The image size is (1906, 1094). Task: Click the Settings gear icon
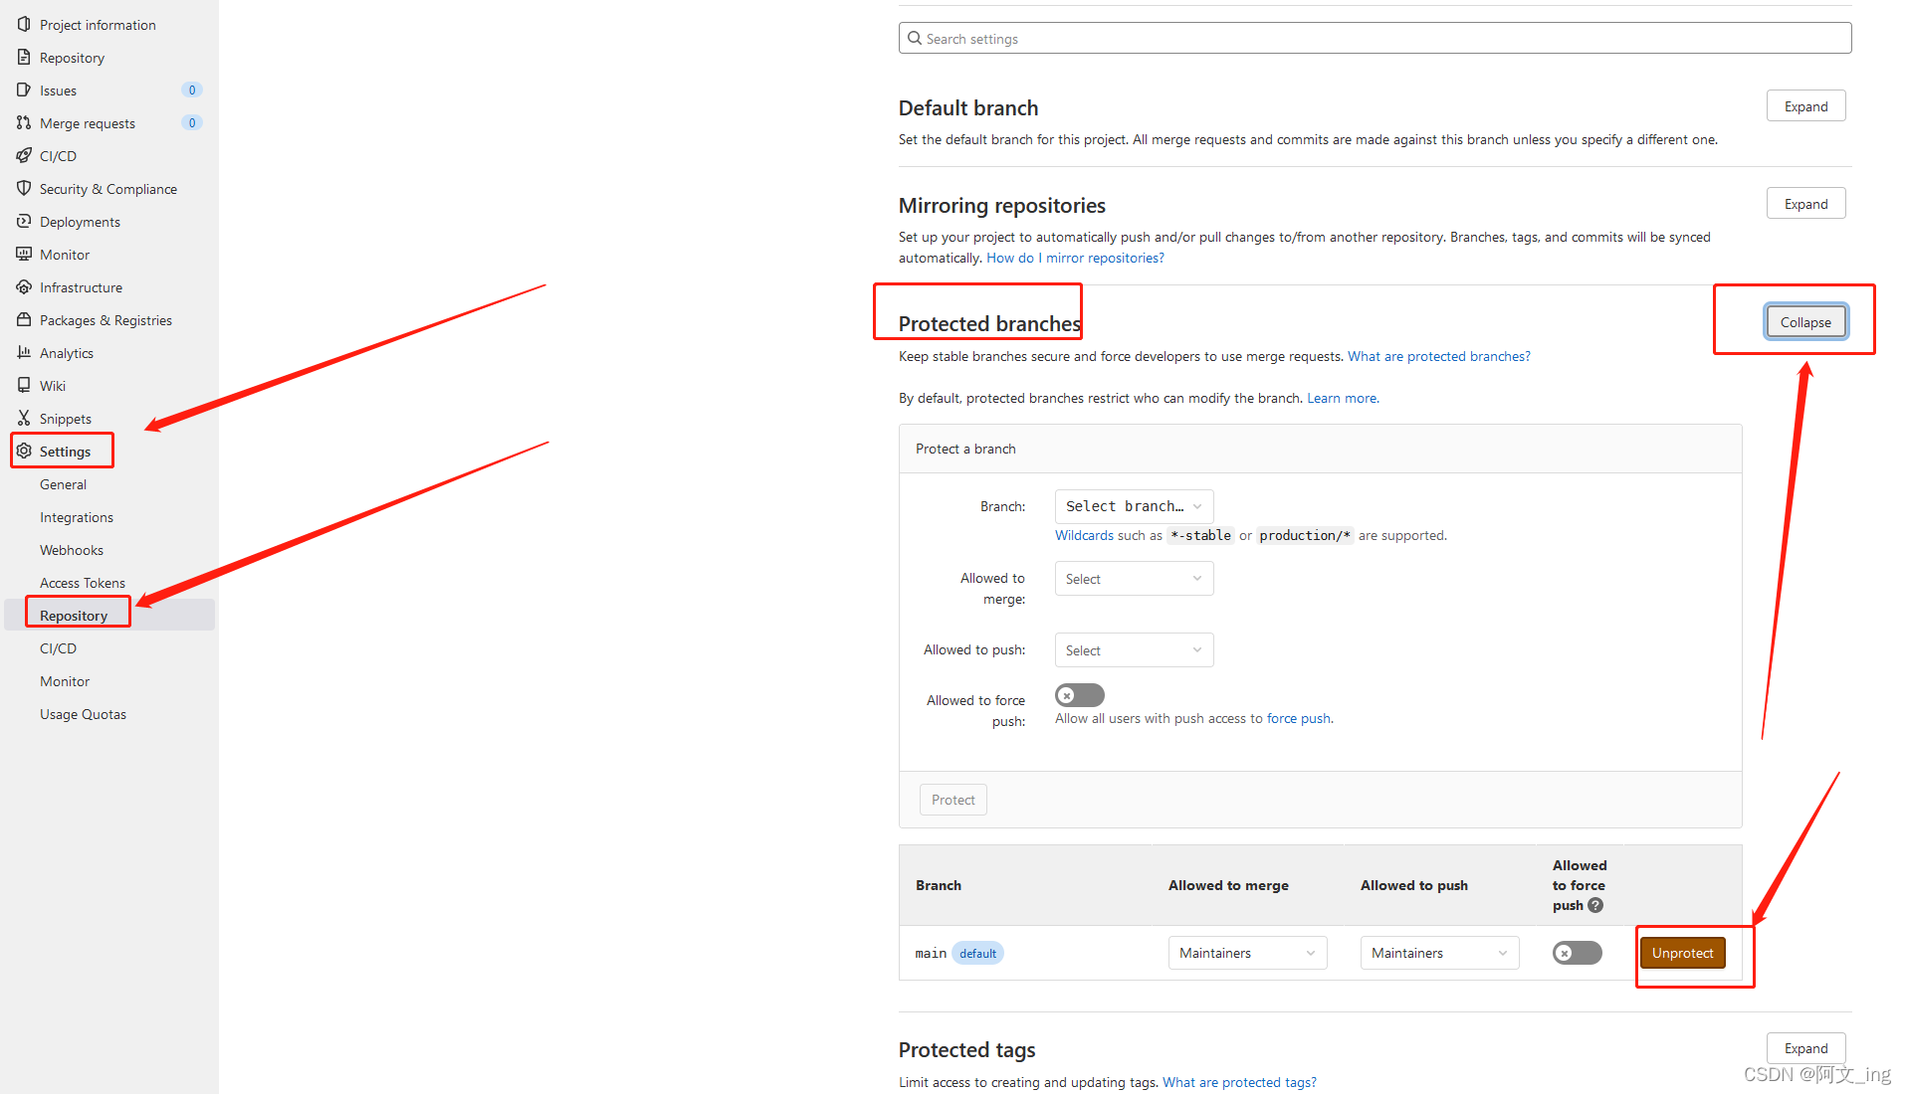coord(24,451)
